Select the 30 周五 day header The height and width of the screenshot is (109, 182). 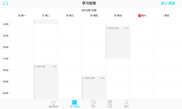point(118,15)
